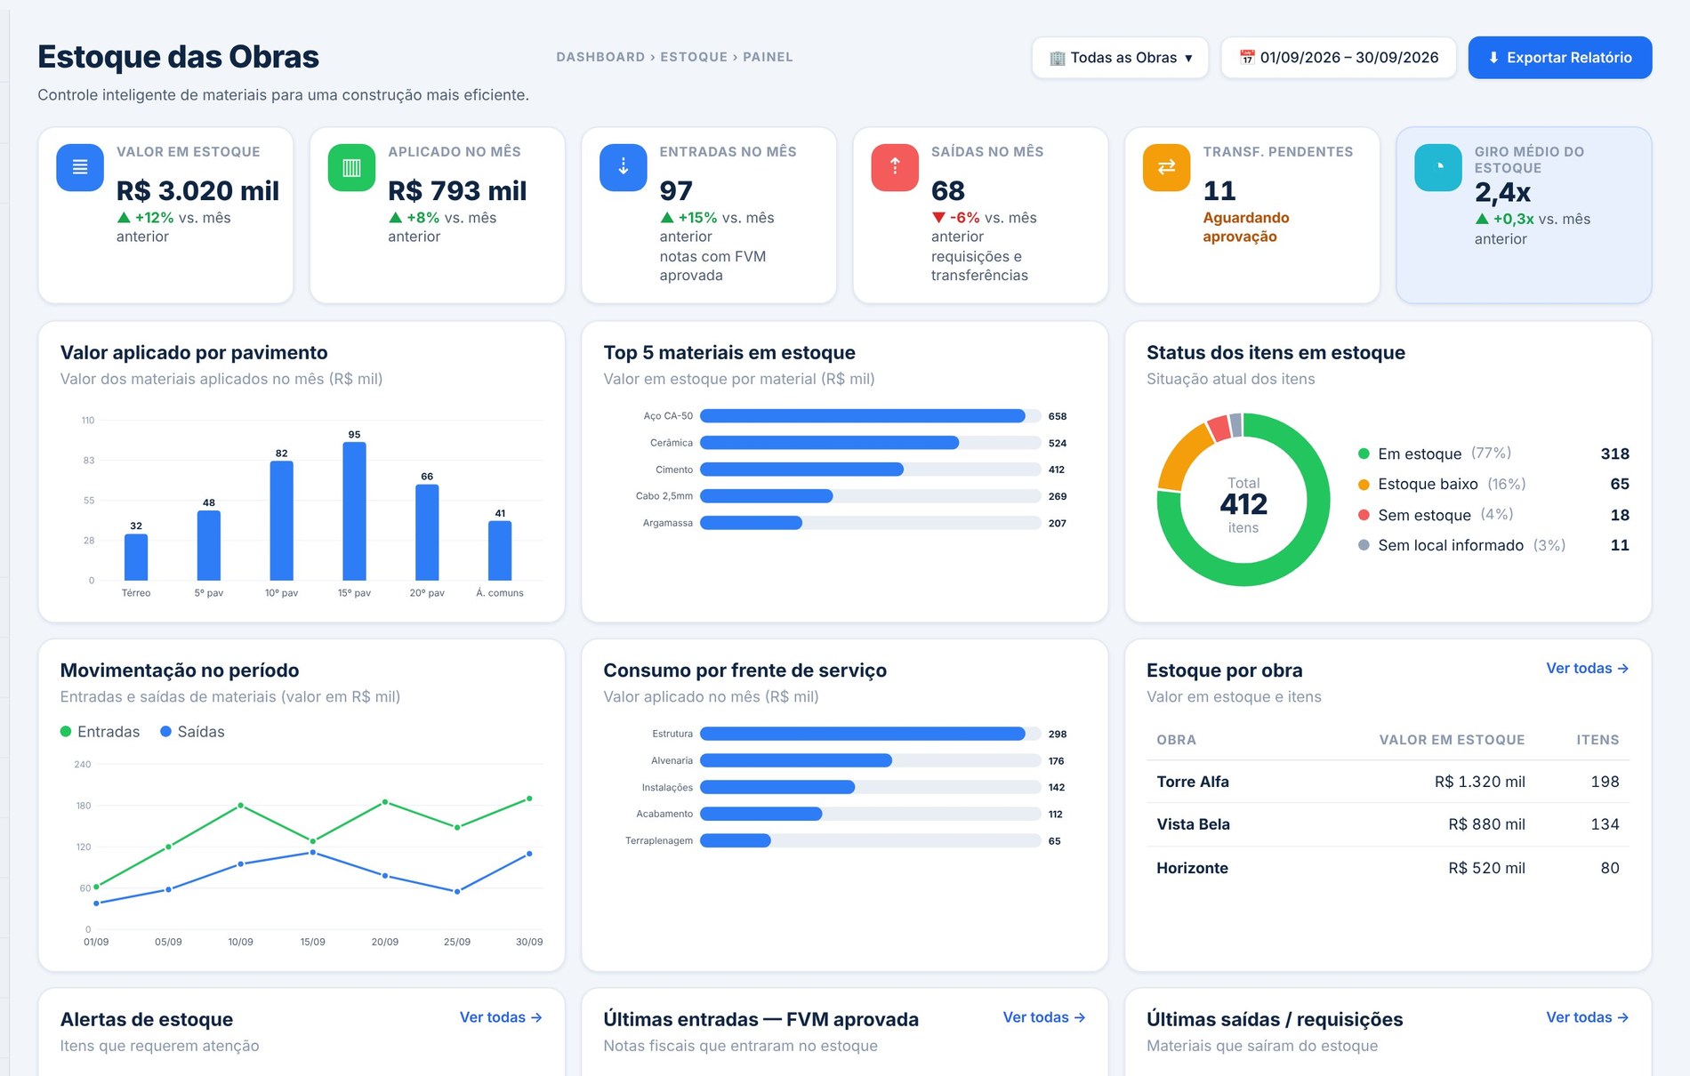Click the download arrow in Exportar Relatório
1690x1076 pixels.
1493,58
